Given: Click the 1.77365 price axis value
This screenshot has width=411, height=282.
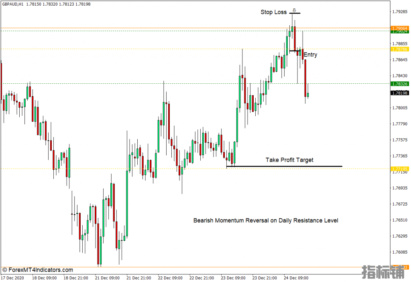Looking at the screenshot, I should (400, 156).
